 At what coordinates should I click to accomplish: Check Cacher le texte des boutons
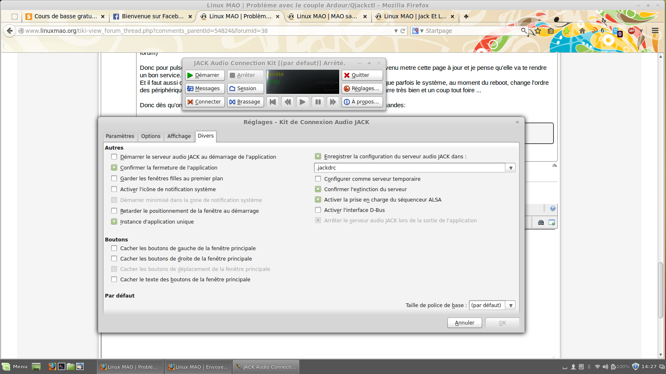[114, 279]
